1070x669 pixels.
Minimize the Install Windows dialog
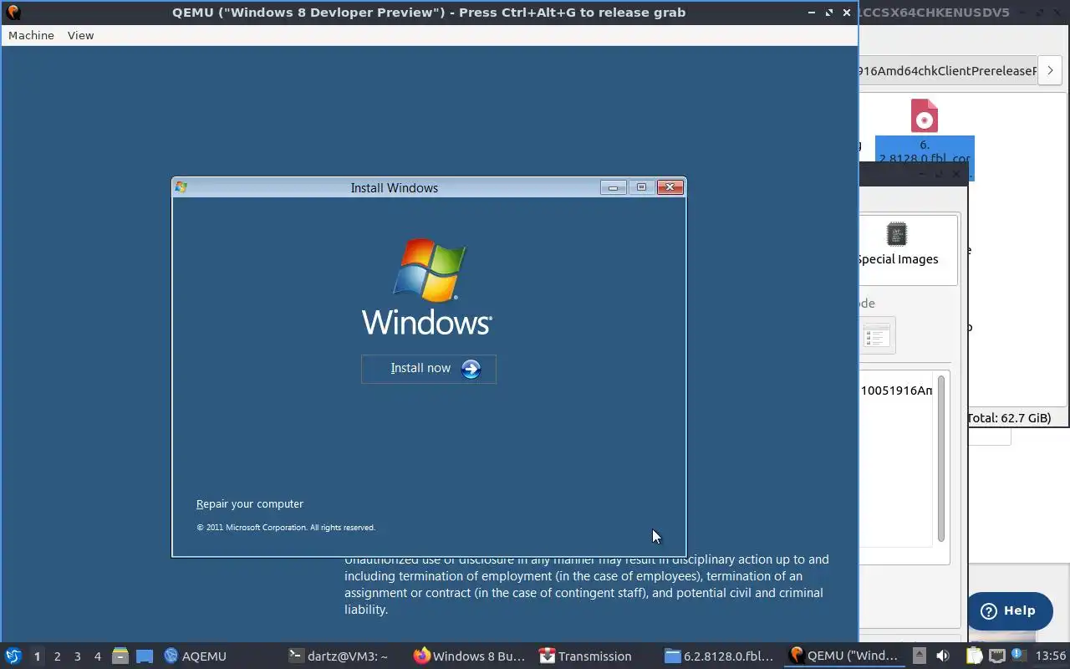[613, 187]
